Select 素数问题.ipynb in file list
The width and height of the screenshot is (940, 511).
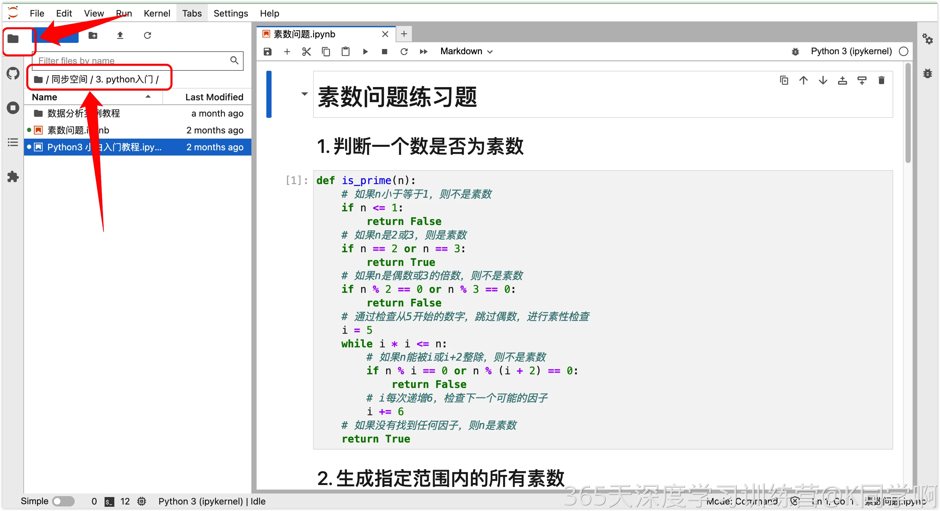(138, 130)
